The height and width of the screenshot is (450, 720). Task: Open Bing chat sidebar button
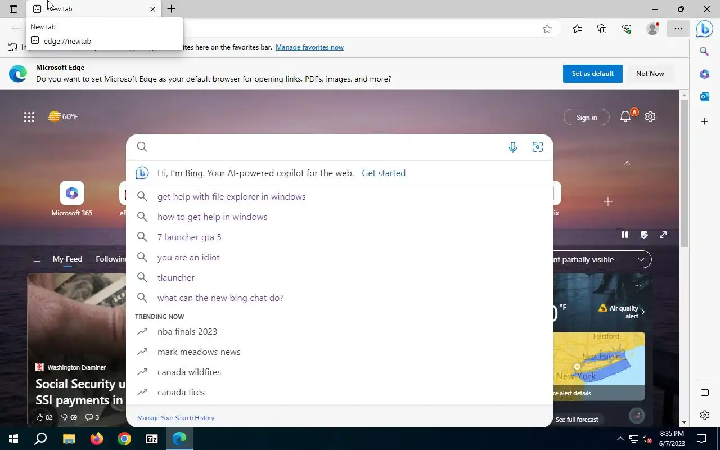pyautogui.click(x=705, y=29)
